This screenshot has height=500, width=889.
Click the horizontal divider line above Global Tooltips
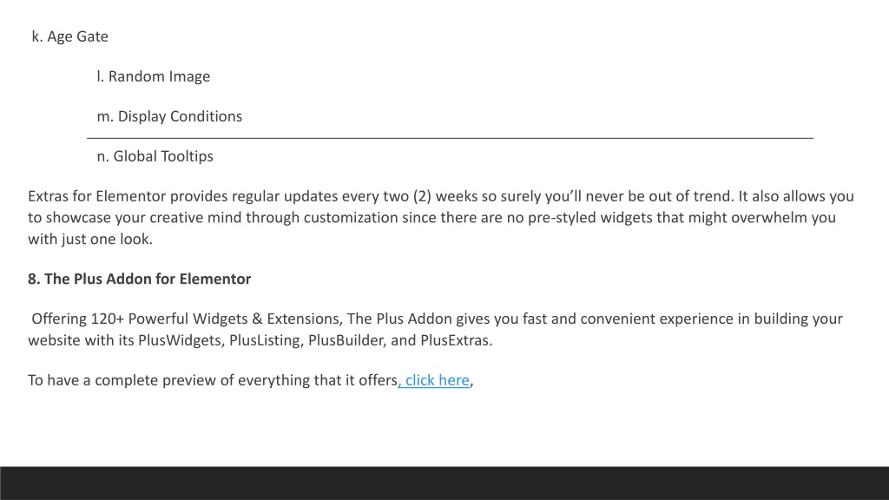coord(451,138)
